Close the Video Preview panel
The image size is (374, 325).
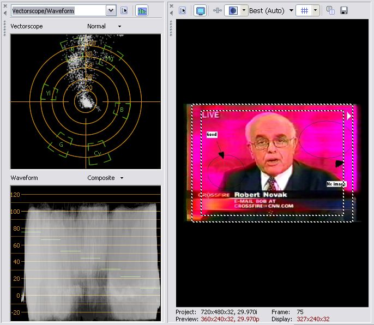(171, 6)
